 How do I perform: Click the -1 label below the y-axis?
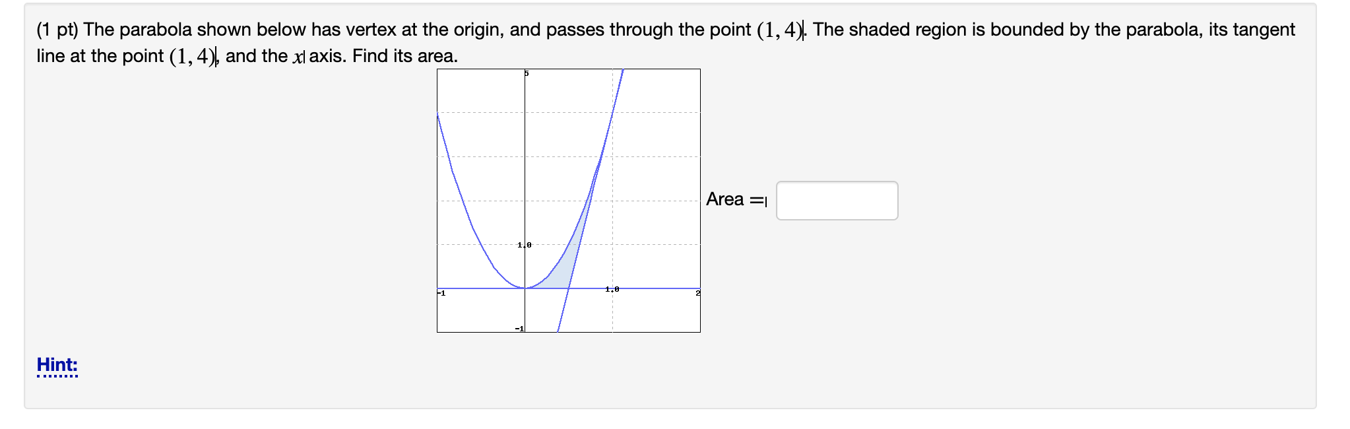coord(519,327)
